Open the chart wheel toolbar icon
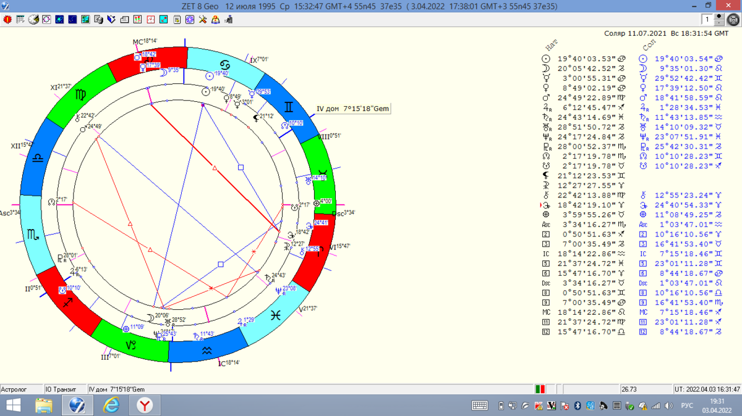Viewport: 742px width, 416px height. 46,20
